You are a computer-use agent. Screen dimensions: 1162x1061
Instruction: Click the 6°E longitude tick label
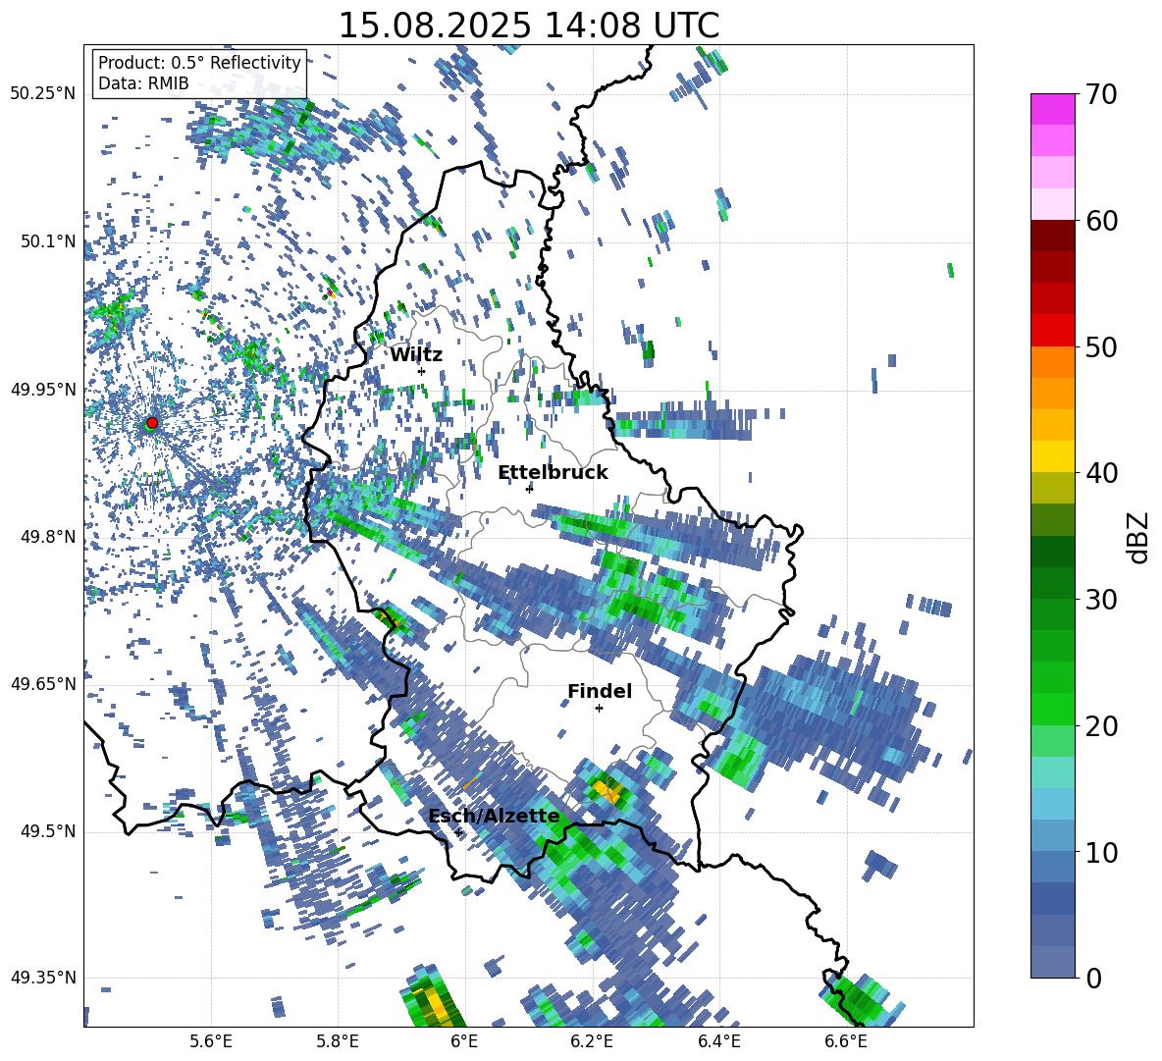[x=464, y=1042]
